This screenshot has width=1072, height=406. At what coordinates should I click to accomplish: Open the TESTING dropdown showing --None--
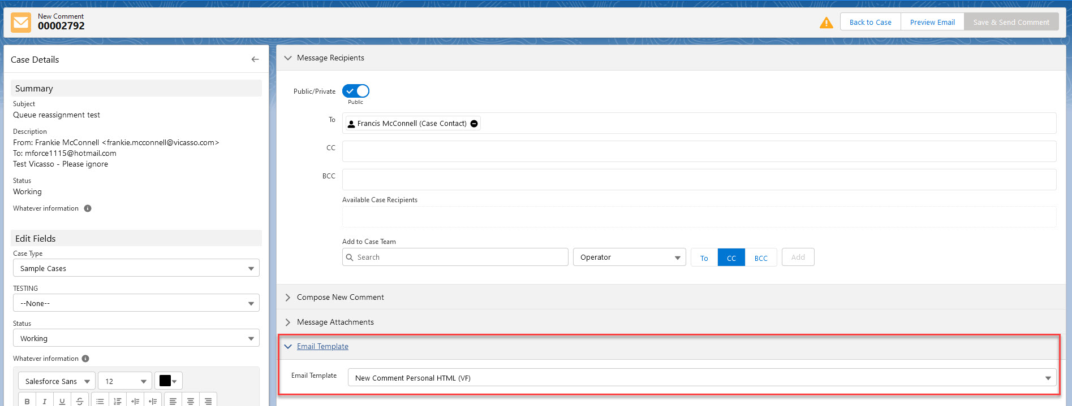tap(136, 303)
